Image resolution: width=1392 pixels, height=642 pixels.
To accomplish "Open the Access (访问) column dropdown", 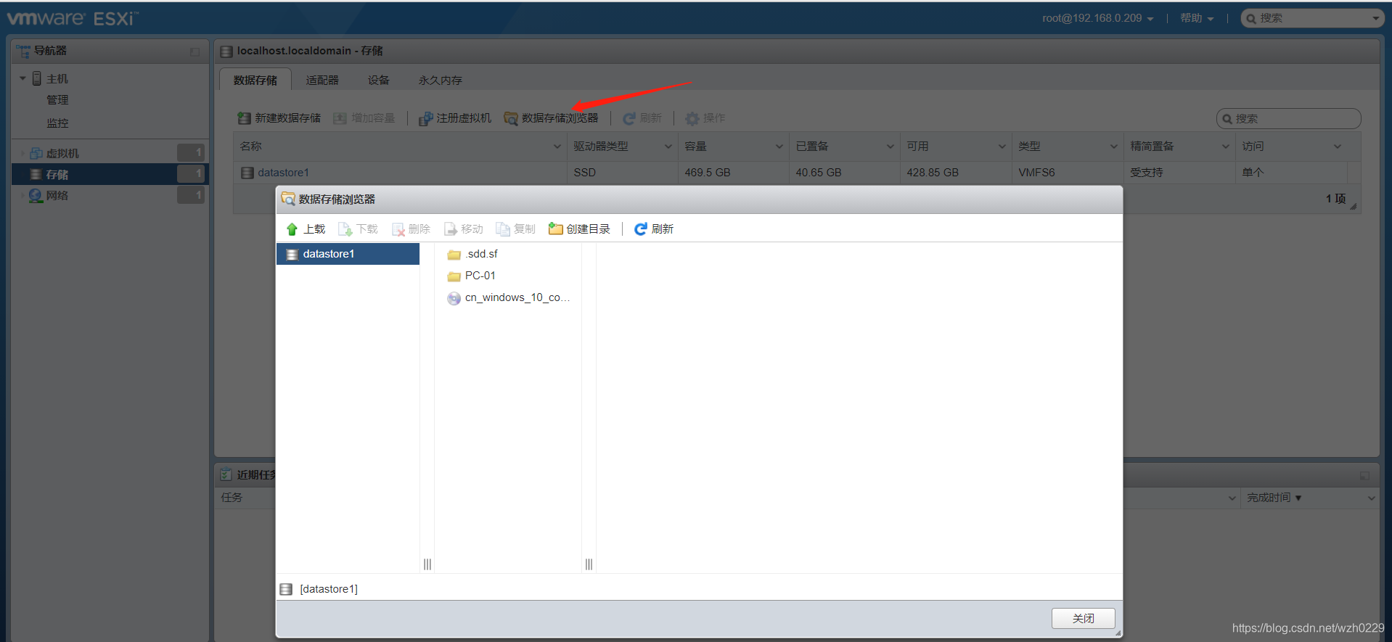I will [1337, 147].
